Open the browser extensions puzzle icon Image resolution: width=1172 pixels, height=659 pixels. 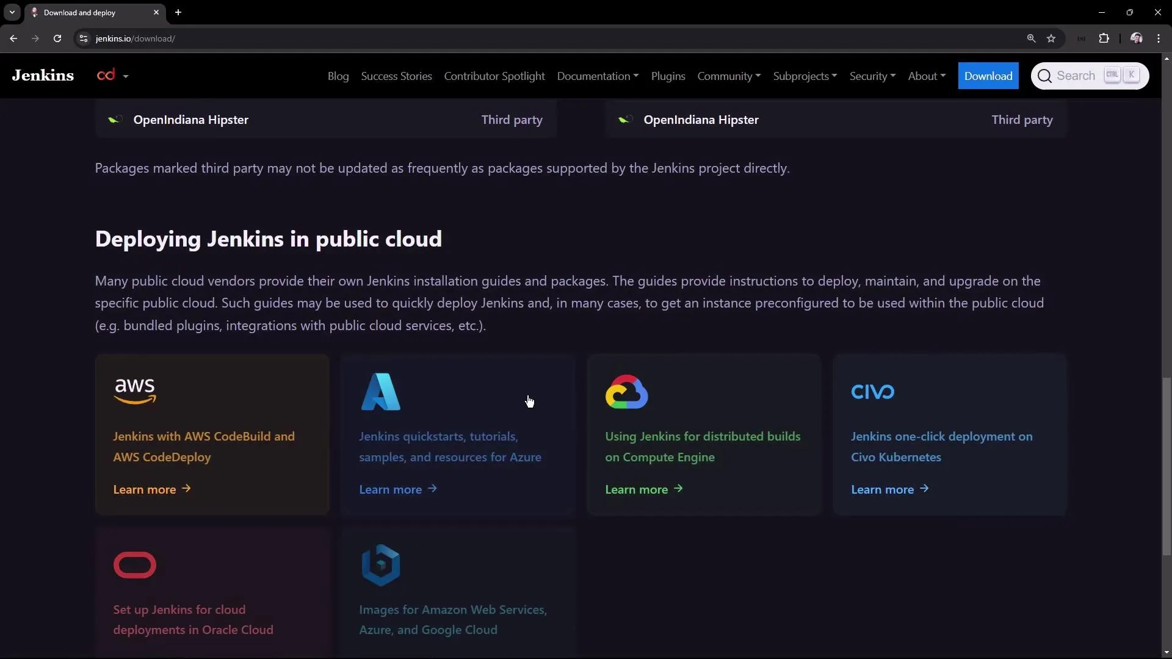[1104, 38]
